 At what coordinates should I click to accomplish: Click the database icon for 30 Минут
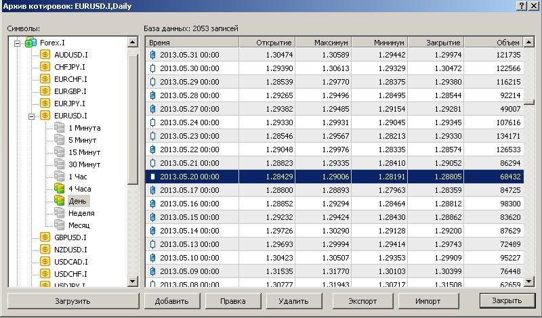click(x=60, y=164)
